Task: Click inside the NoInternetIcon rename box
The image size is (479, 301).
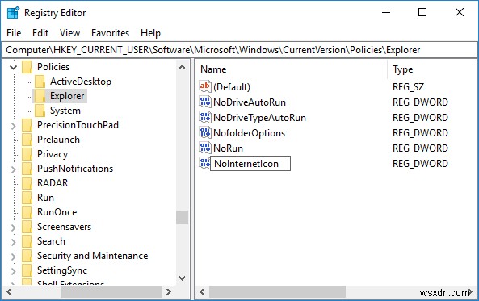Action: [250, 164]
